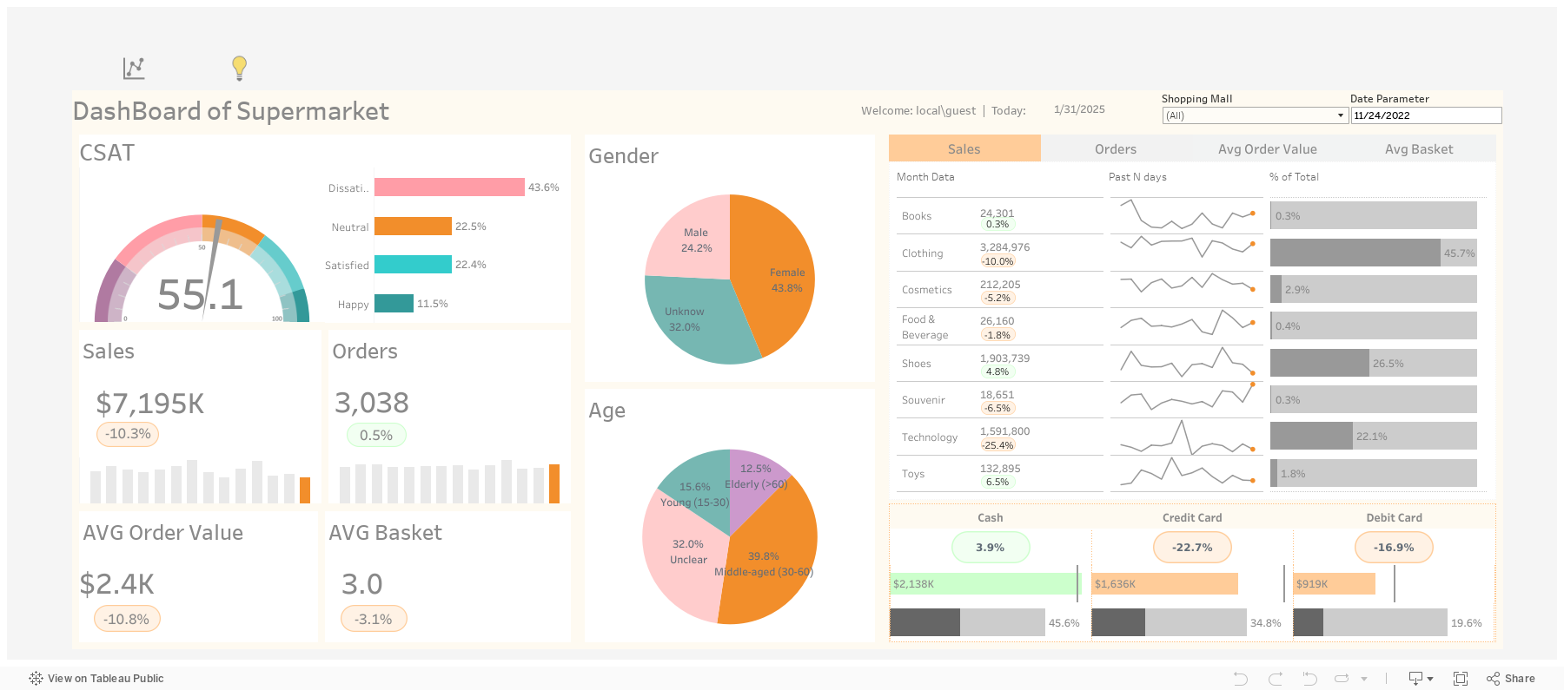Select the Happy teal bar

click(394, 304)
